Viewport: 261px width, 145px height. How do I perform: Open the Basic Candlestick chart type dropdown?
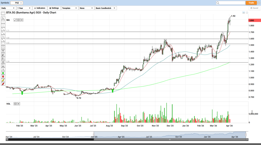click(106, 8)
